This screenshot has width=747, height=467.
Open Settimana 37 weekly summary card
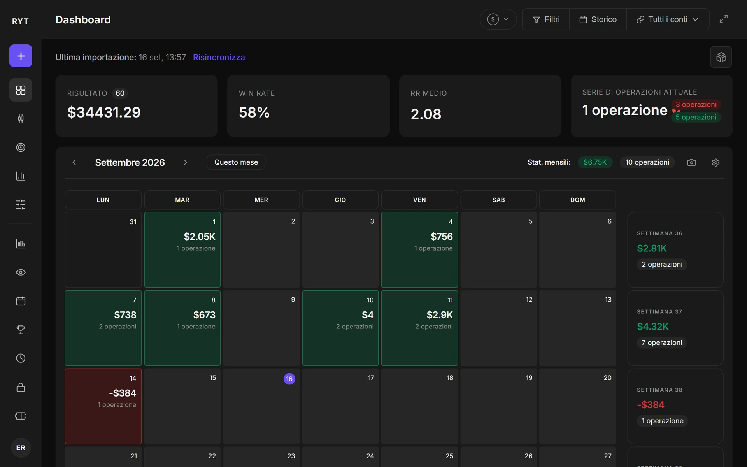click(x=675, y=328)
